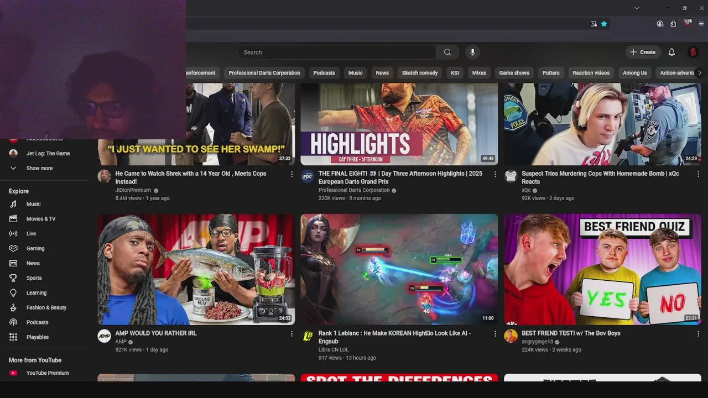Open title Suspect Tries Murdering Cops
This screenshot has height=398, width=708.
600,177
